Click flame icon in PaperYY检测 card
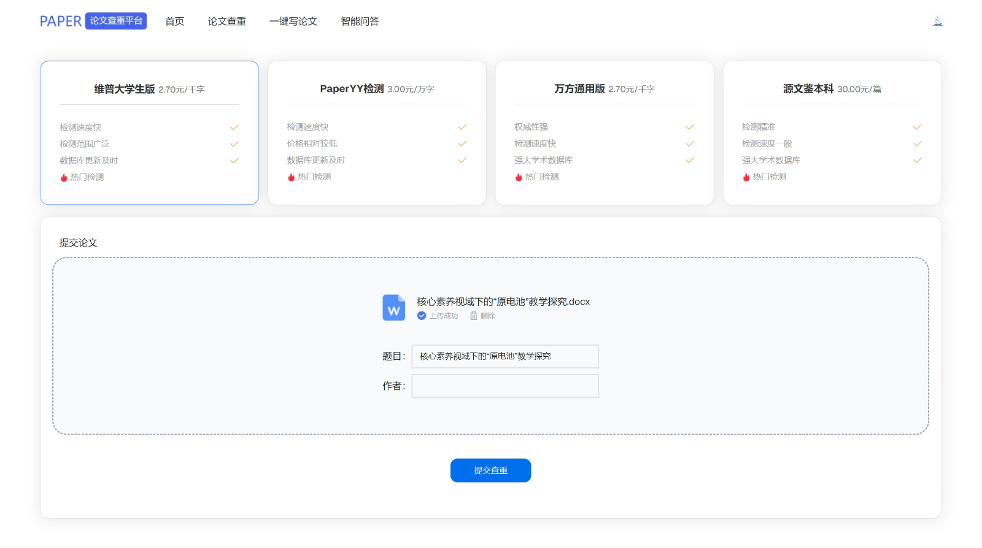The height and width of the screenshot is (548, 982). click(291, 177)
